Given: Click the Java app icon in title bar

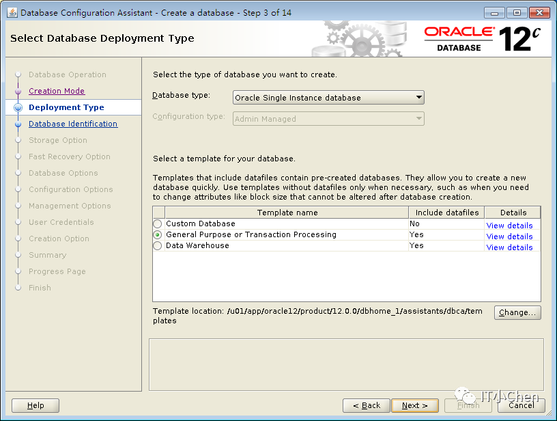Looking at the screenshot, I should tap(12, 13).
